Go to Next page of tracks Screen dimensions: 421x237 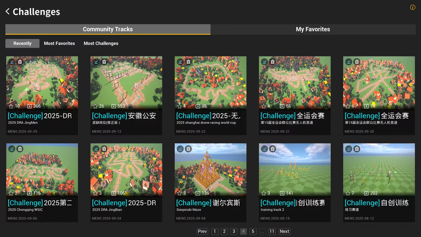284,231
